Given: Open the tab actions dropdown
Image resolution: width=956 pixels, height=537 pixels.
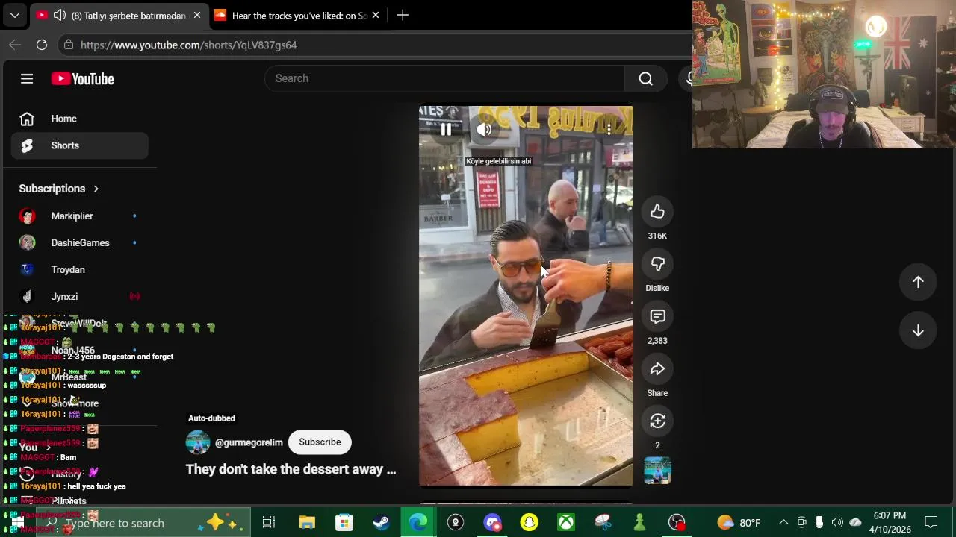Looking at the screenshot, I should [x=14, y=15].
